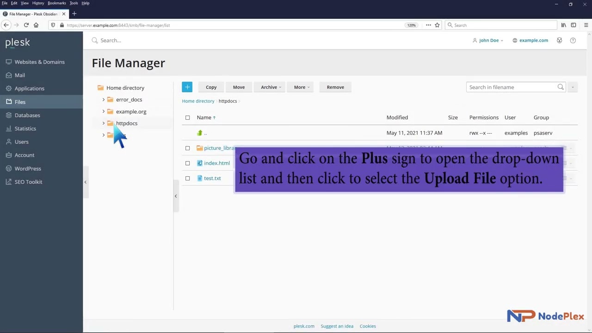This screenshot has height=333, width=592.
Task: Open search options dropdown next to filename search
Action: (x=572, y=87)
